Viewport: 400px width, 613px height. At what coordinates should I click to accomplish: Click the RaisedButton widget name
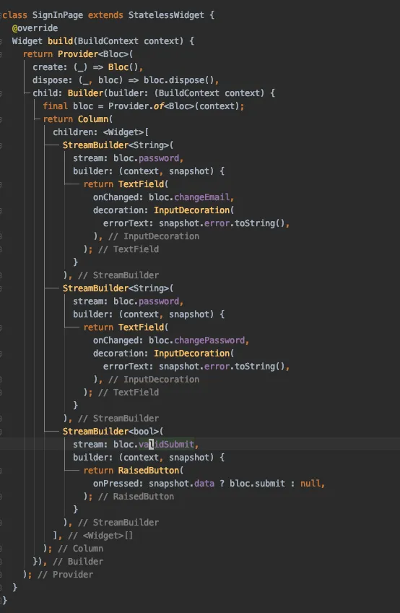click(149, 471)
